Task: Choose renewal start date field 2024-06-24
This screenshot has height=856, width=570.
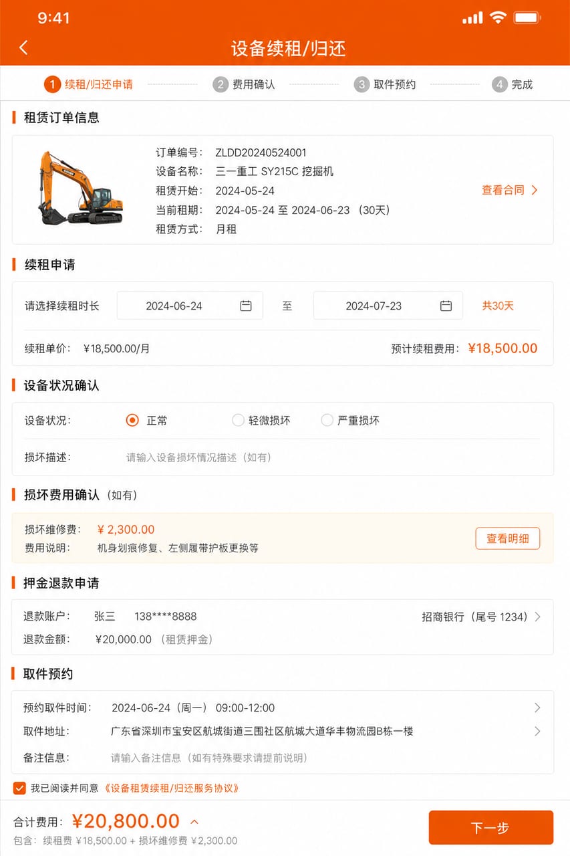Action: [190, 306]
